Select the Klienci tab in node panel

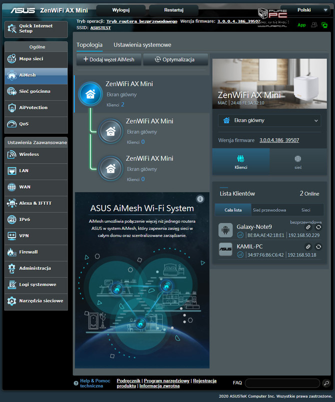(240, 162)
